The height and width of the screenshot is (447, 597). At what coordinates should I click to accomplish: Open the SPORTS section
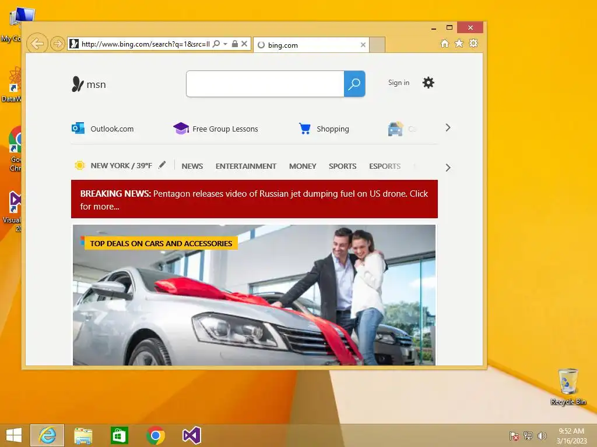pyautogui.click(x=343, y=166)
